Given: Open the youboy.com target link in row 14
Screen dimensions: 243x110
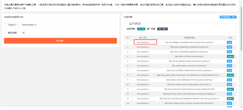Looking at the screenshot, I should (x=189, y=103).
